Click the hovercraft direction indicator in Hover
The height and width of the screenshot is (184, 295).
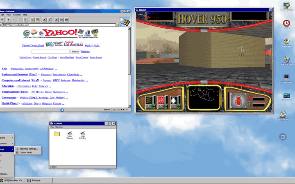tap(238, 101)
